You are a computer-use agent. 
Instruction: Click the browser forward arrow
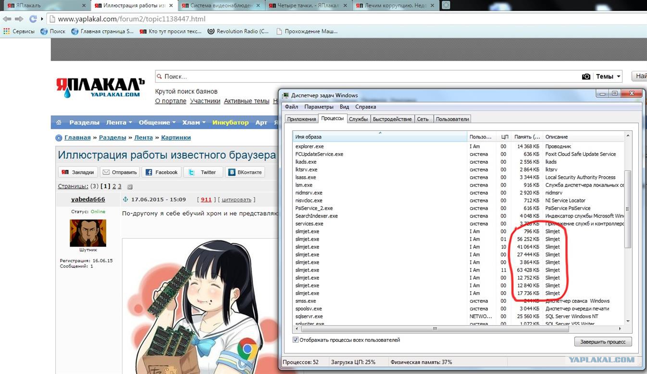coord(19,19)
